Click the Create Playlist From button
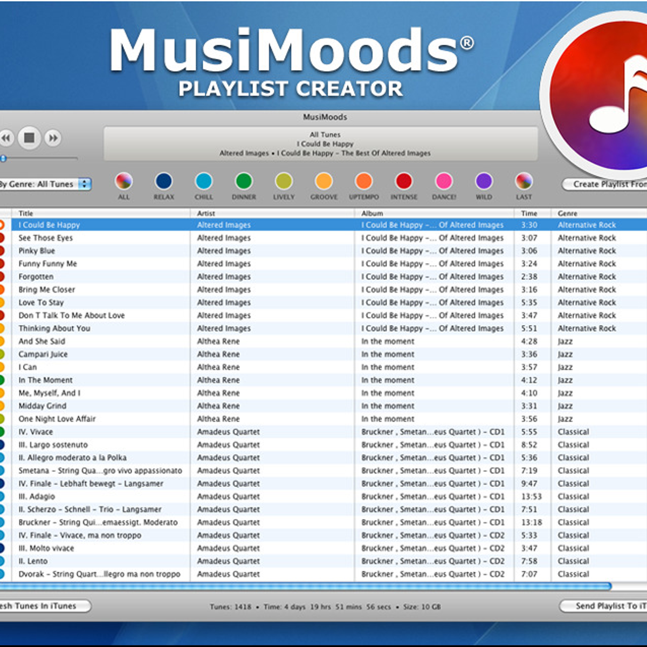 pos(604,184)
